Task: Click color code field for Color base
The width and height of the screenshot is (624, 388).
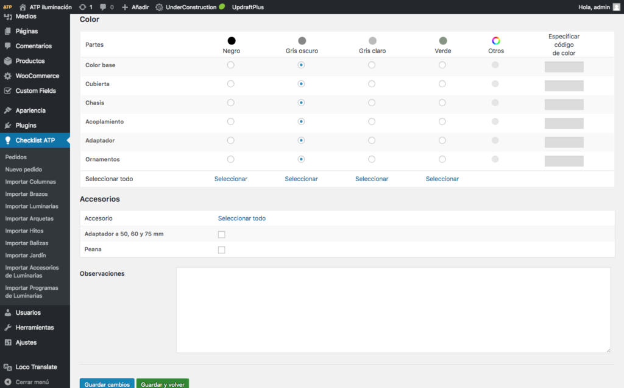Action: click(564, 66)
